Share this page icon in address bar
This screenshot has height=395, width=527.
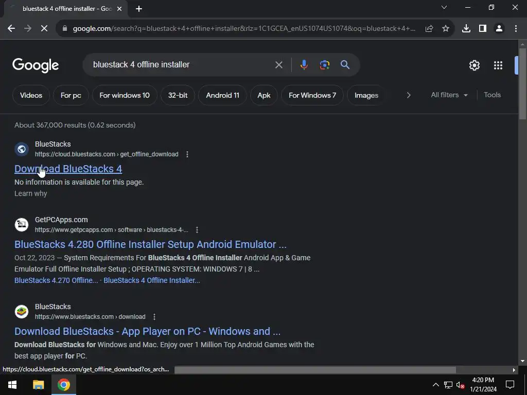pyautogui.click(x=429, y=29)
